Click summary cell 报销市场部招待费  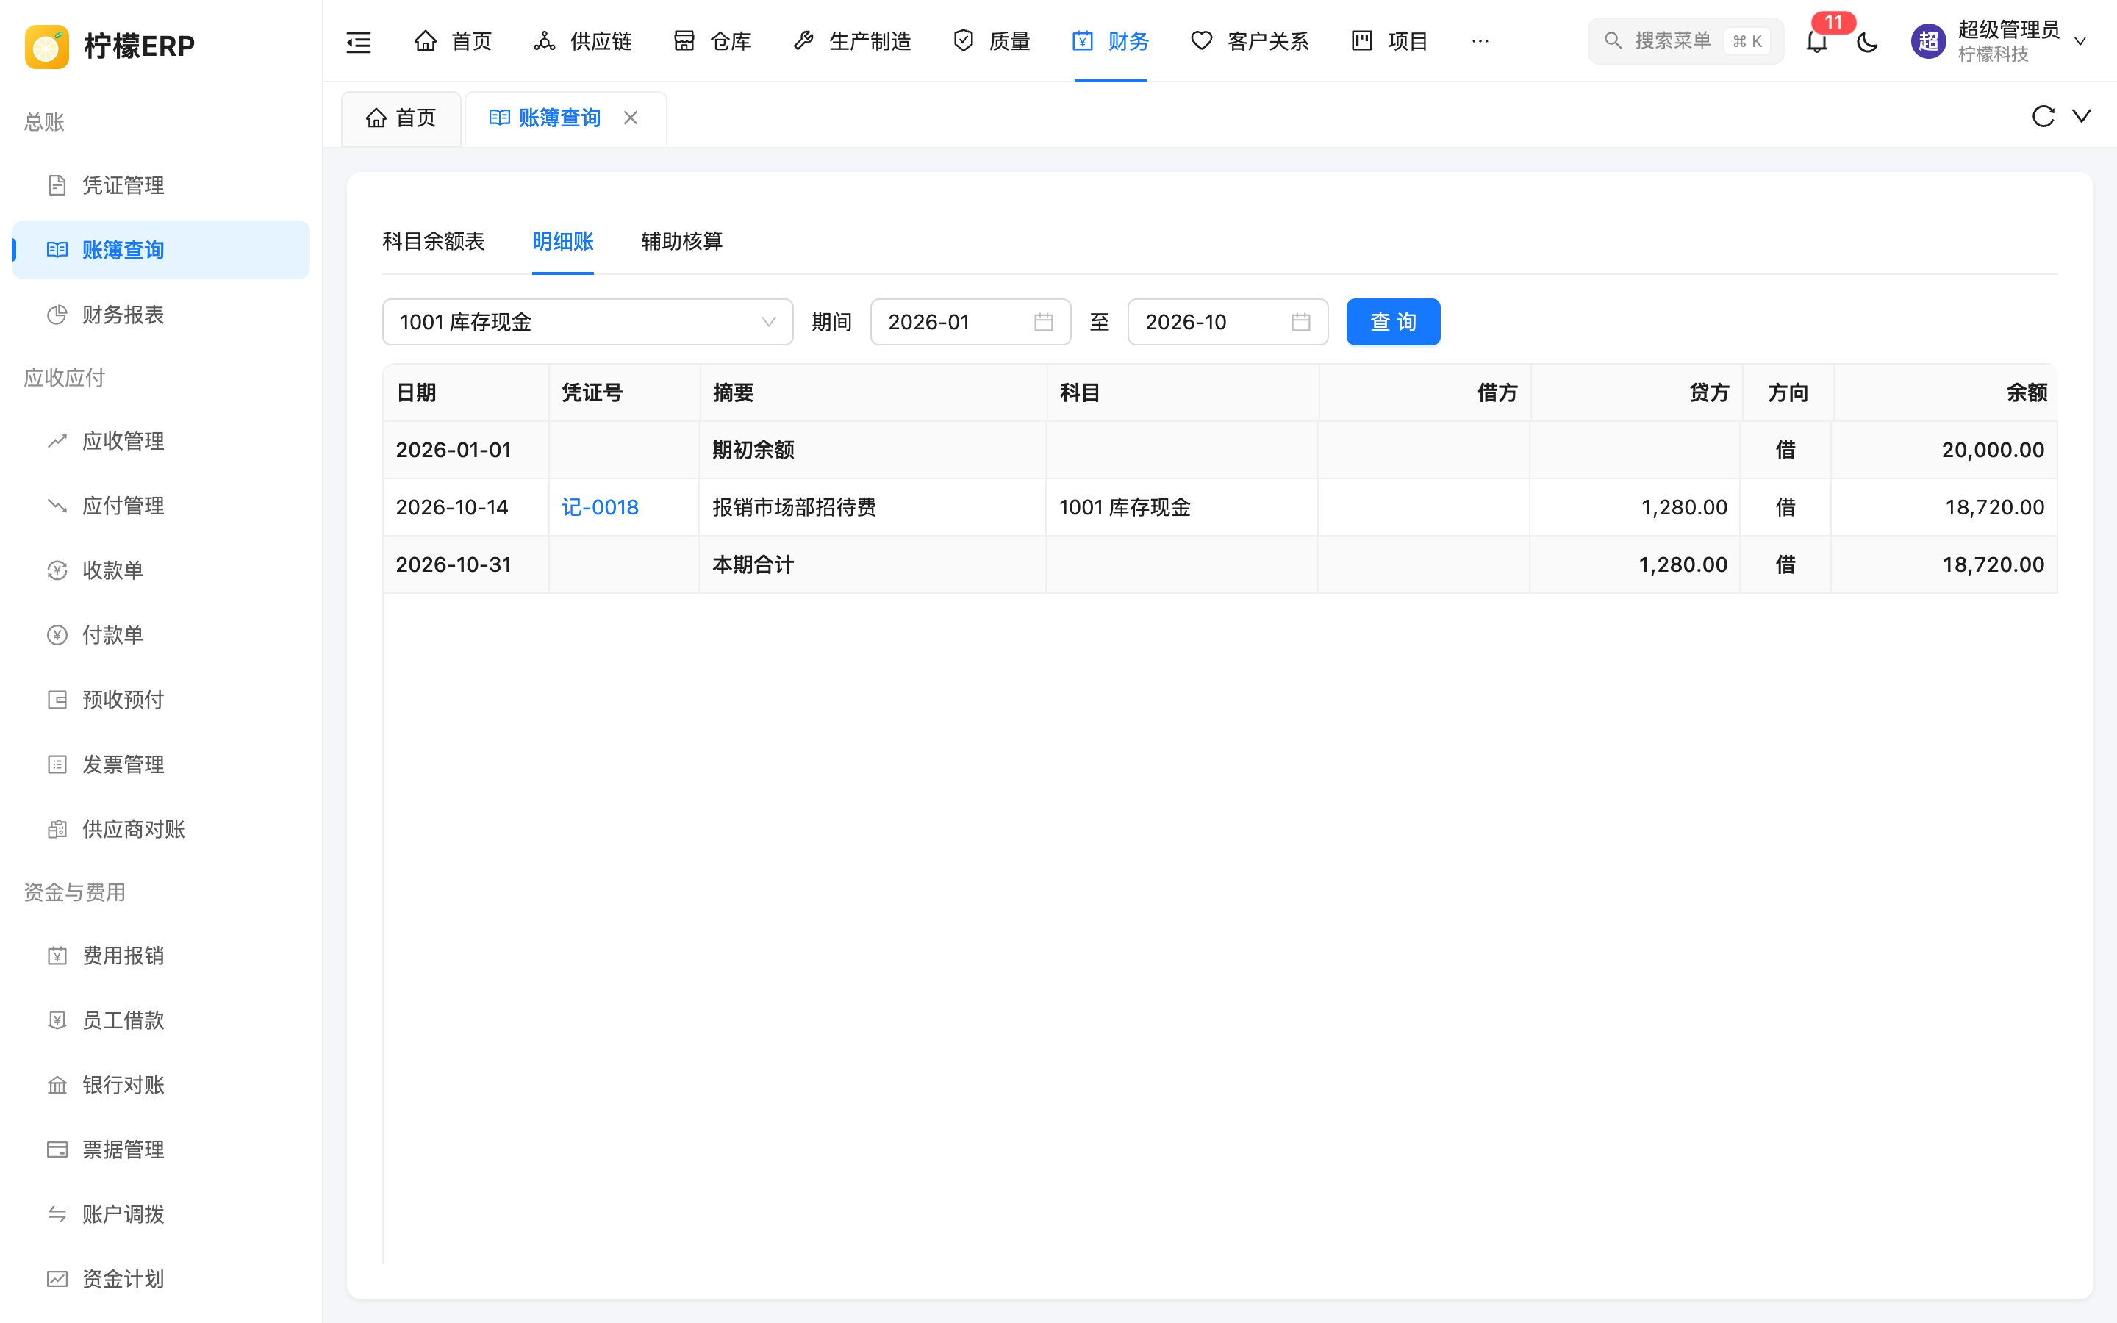(x=795, y=507)
